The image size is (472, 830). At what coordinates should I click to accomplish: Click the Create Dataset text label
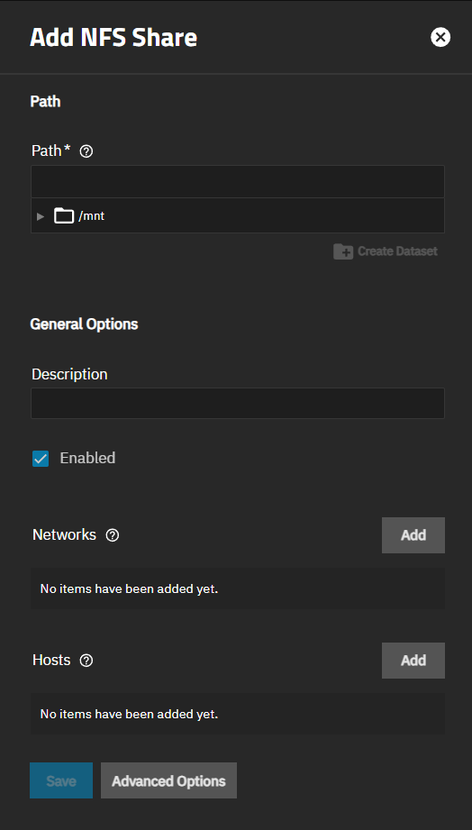(397, 251)
